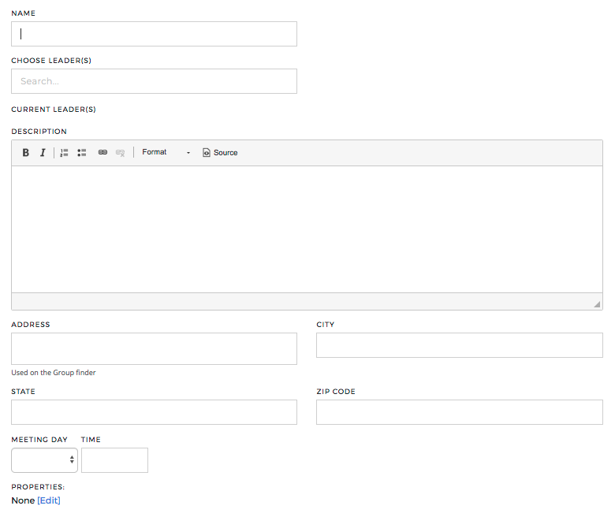This screenshot has width=615, height=517.
Task: Click the Source document icon
Action: [207, 152]
